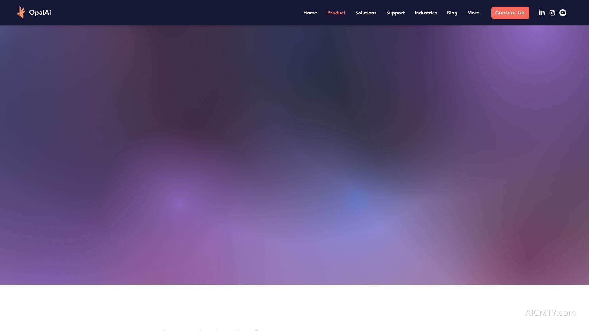This screenshot has width=589, height=331.
Task: Open the LinkedIn social icon
Action: 542,13
